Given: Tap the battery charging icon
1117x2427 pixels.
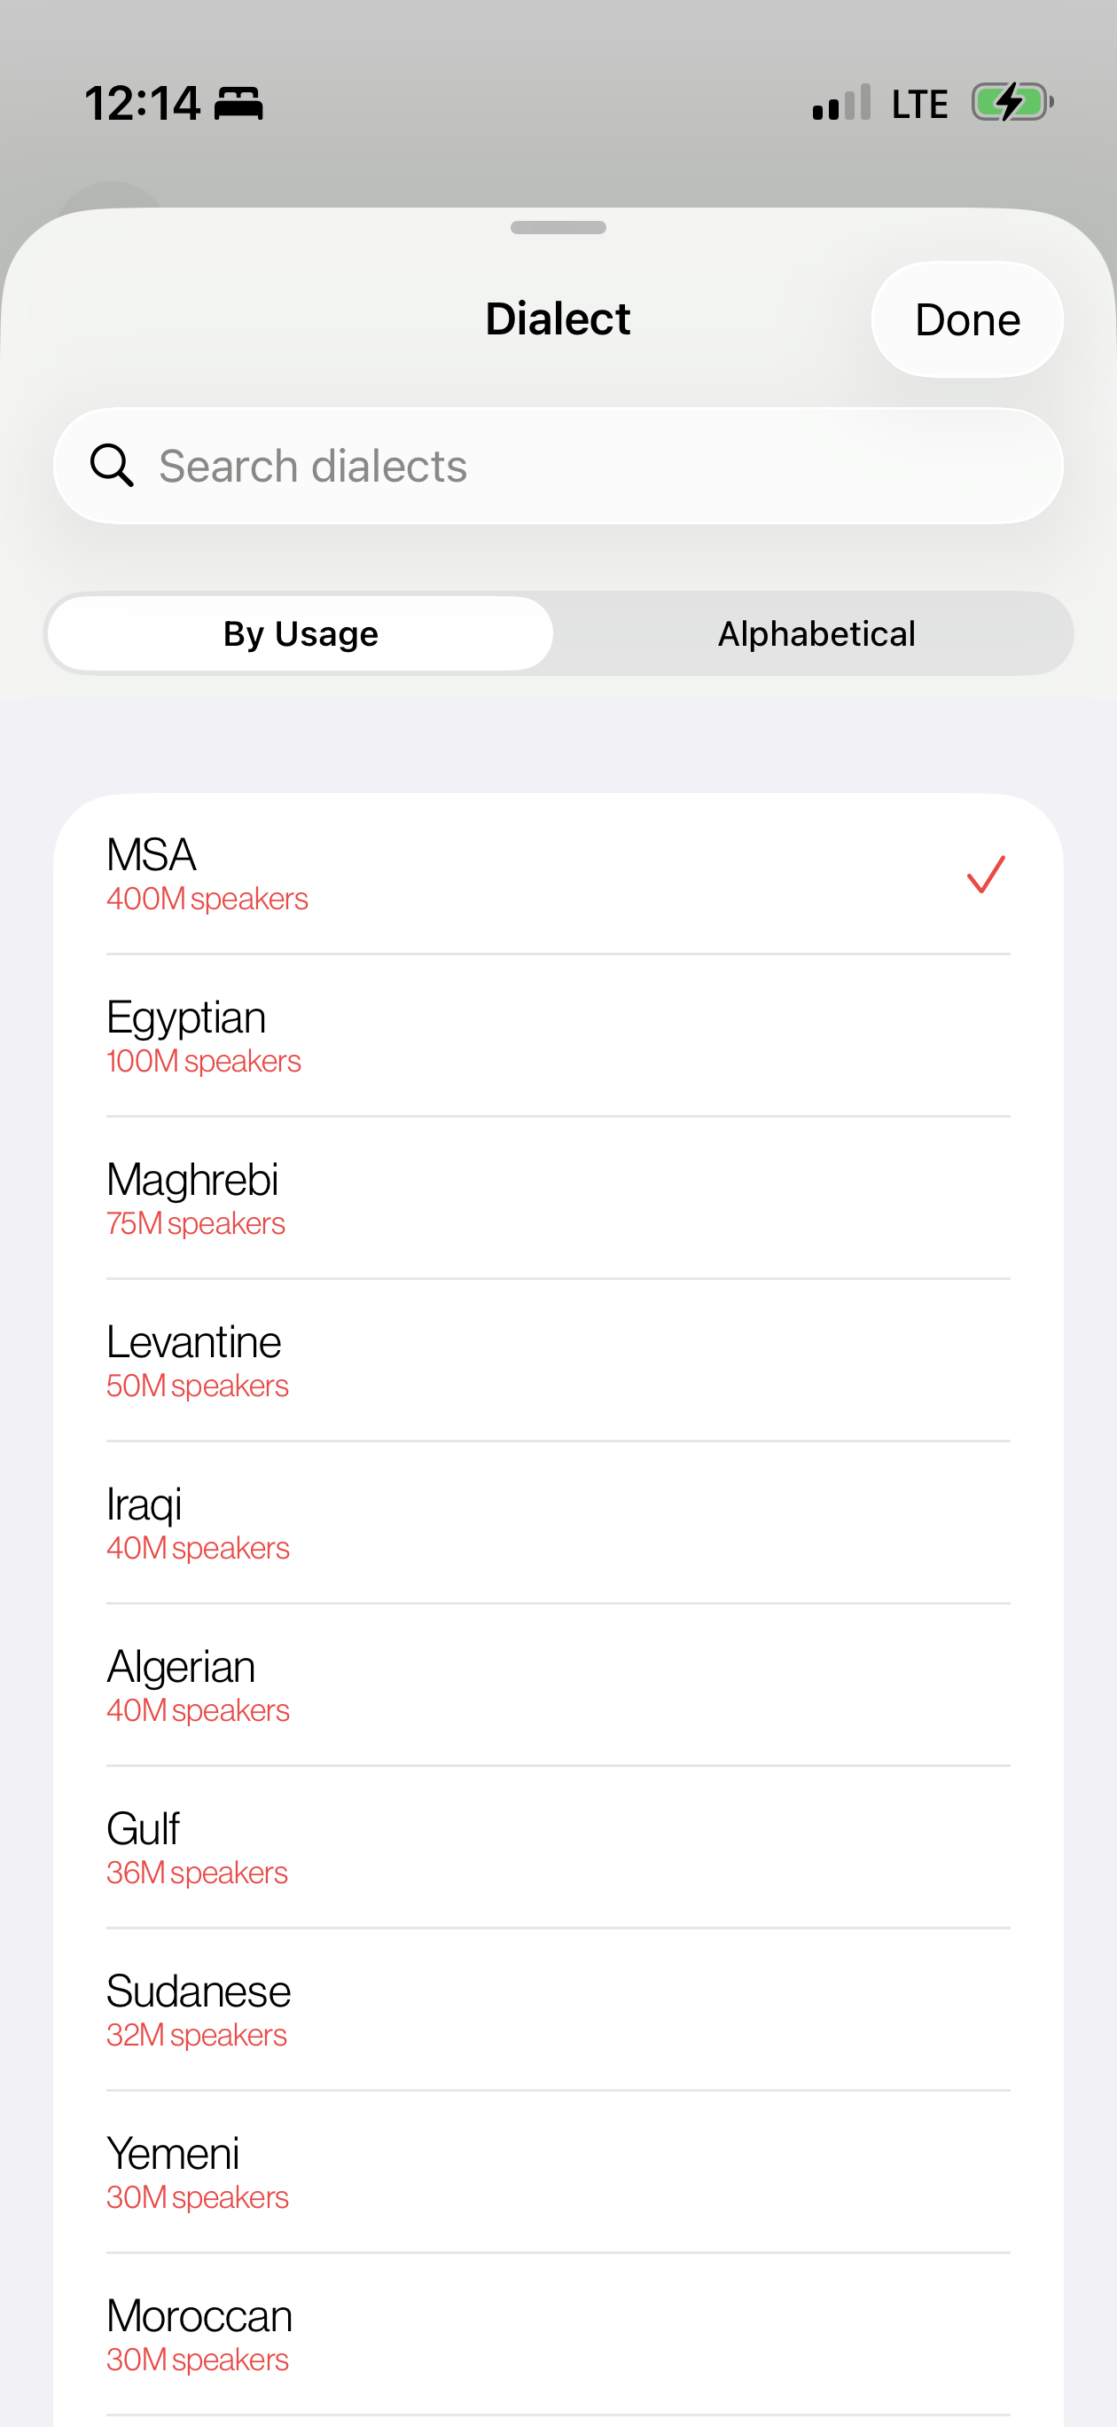Looking at the screenshot, I should (1012, 102).
